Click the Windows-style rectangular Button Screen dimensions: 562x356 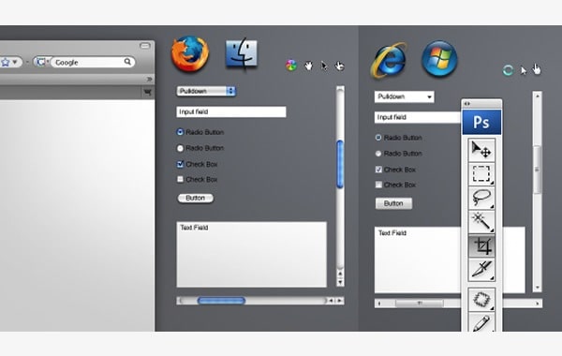[393, 203]
